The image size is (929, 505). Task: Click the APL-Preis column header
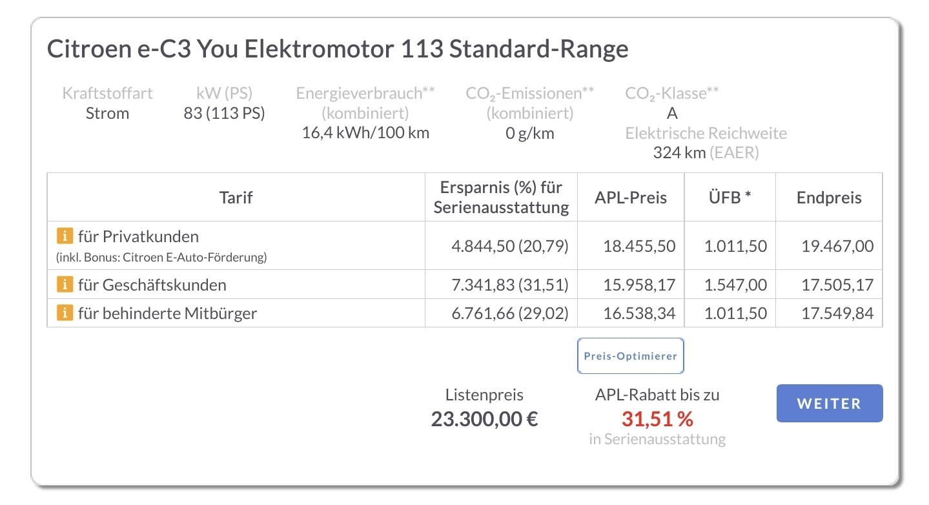[x=631, y=198]
